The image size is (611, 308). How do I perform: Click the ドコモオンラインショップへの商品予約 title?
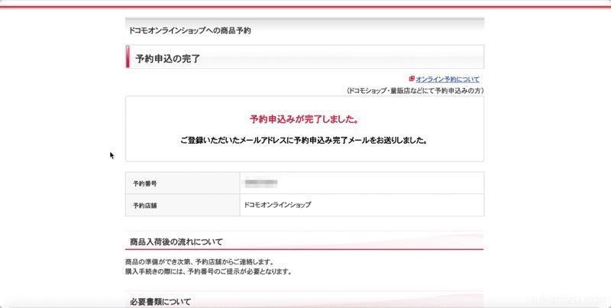[x=189, y=31]
